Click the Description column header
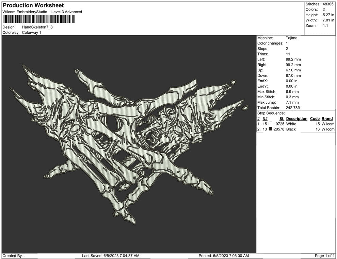The height and width of the screenshot is (259, 337). click(x=296, y=119)
